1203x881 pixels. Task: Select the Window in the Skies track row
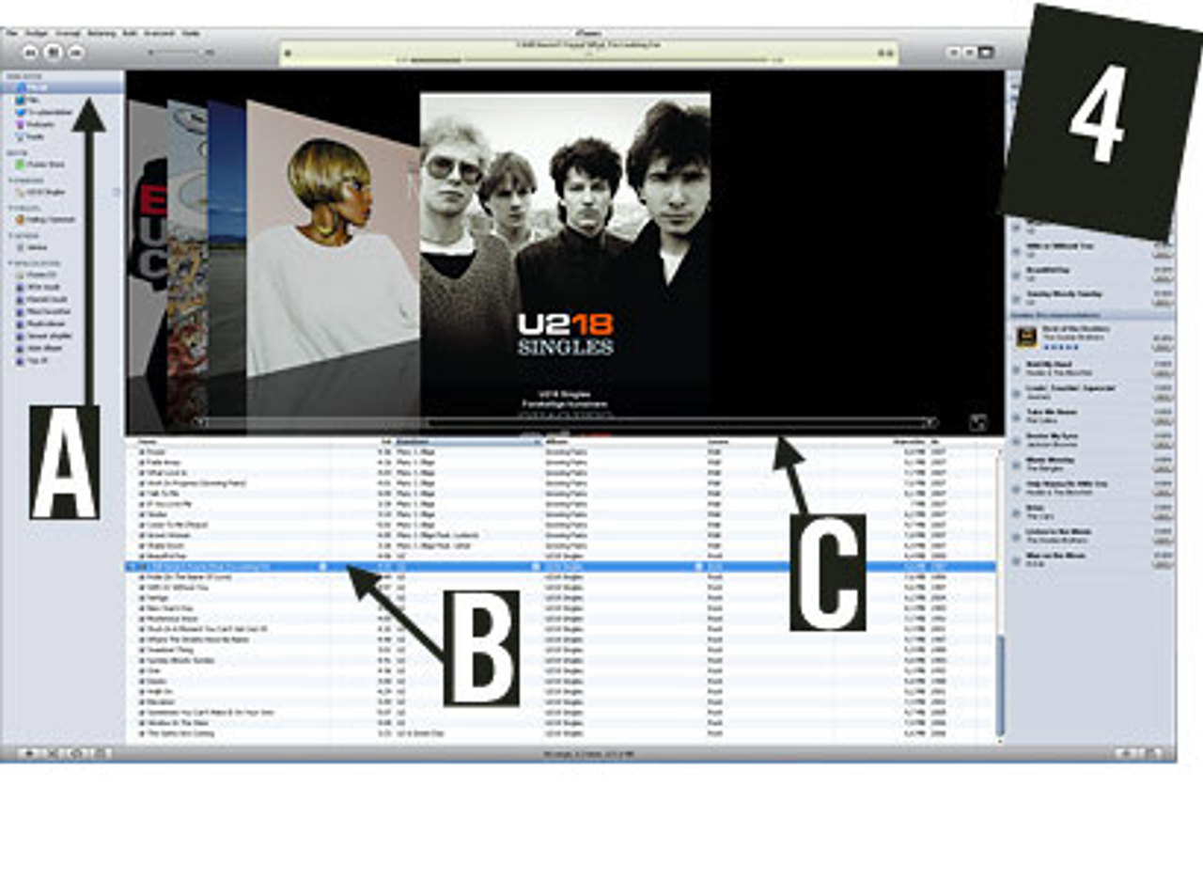click(x=561, y=722)
